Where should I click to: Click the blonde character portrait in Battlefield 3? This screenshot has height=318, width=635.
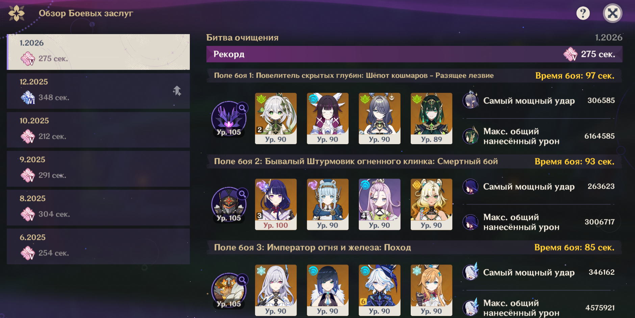coord(431,290)
